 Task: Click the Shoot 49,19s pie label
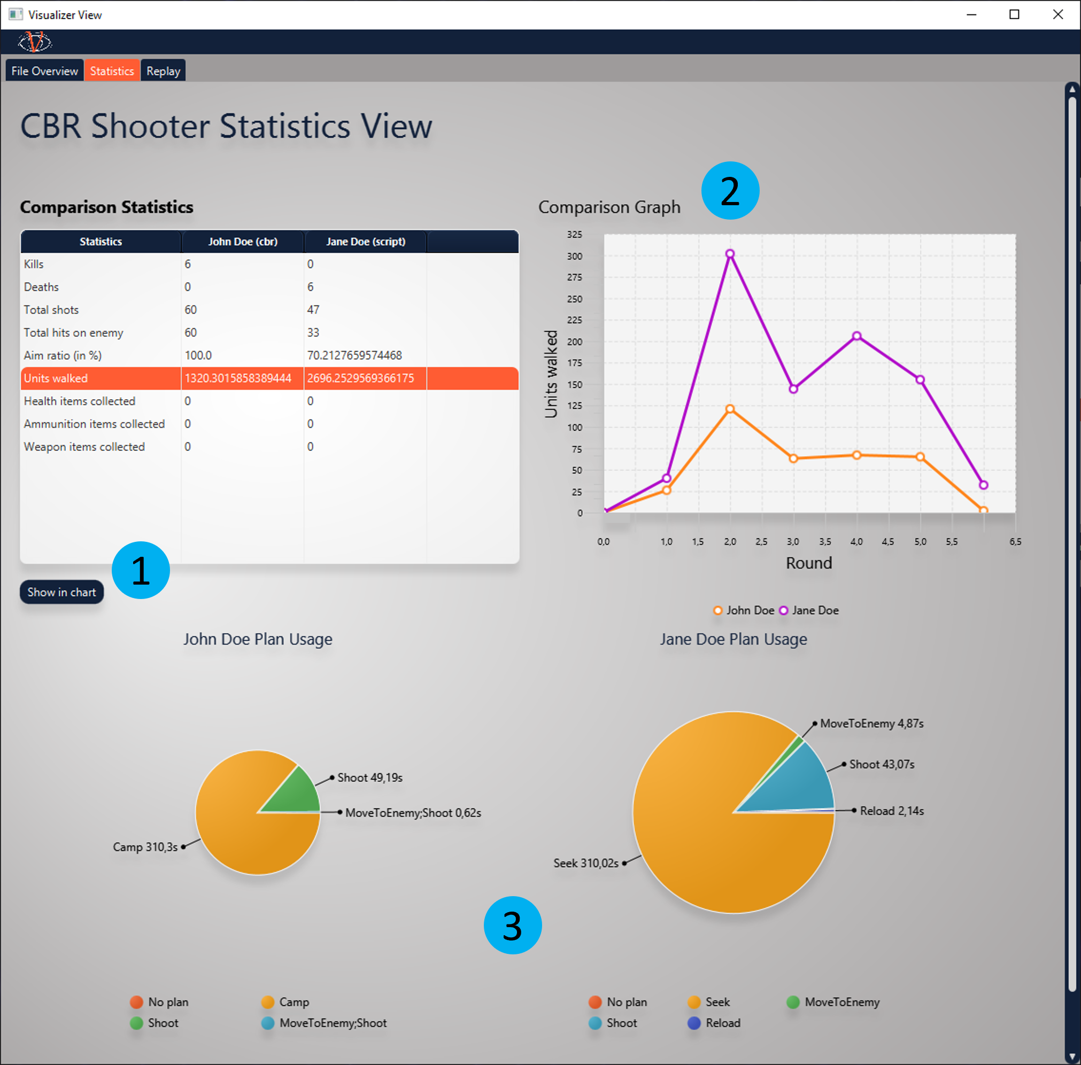[x=370, y=778]
